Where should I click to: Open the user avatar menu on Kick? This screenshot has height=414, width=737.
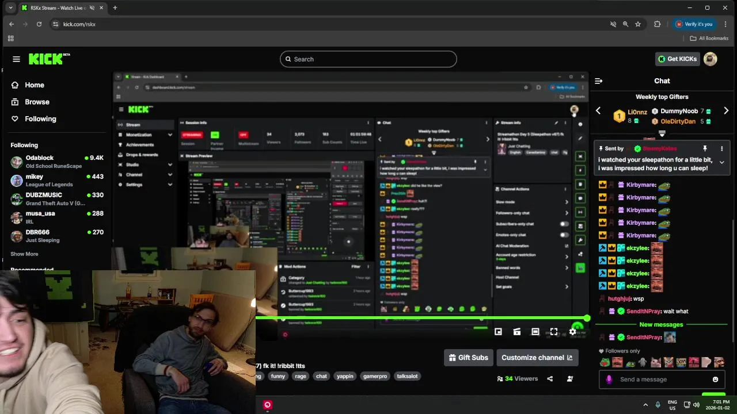tap(710, 59)
